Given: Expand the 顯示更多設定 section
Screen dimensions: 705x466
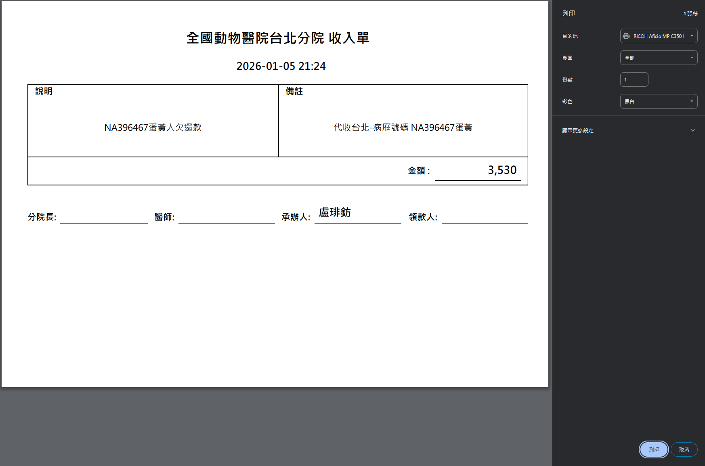Looking at the screenshot, I should click(x=578, y=131).
